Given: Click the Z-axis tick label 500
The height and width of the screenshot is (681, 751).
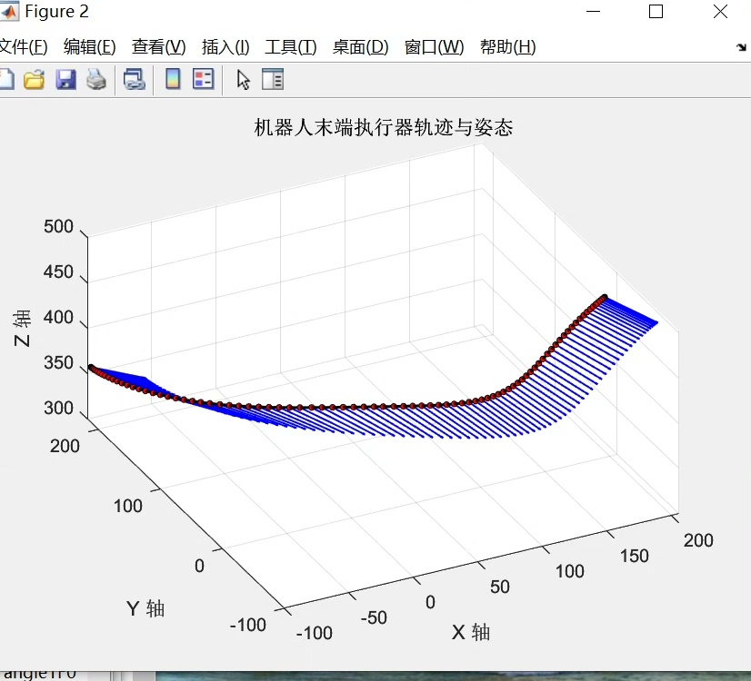Looking at the screenshot, I should point(58,226).
